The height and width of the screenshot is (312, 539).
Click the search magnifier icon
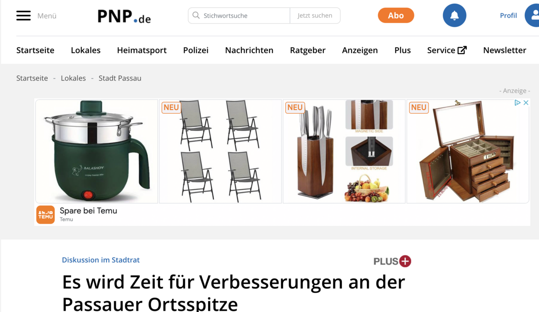[196, 15]
